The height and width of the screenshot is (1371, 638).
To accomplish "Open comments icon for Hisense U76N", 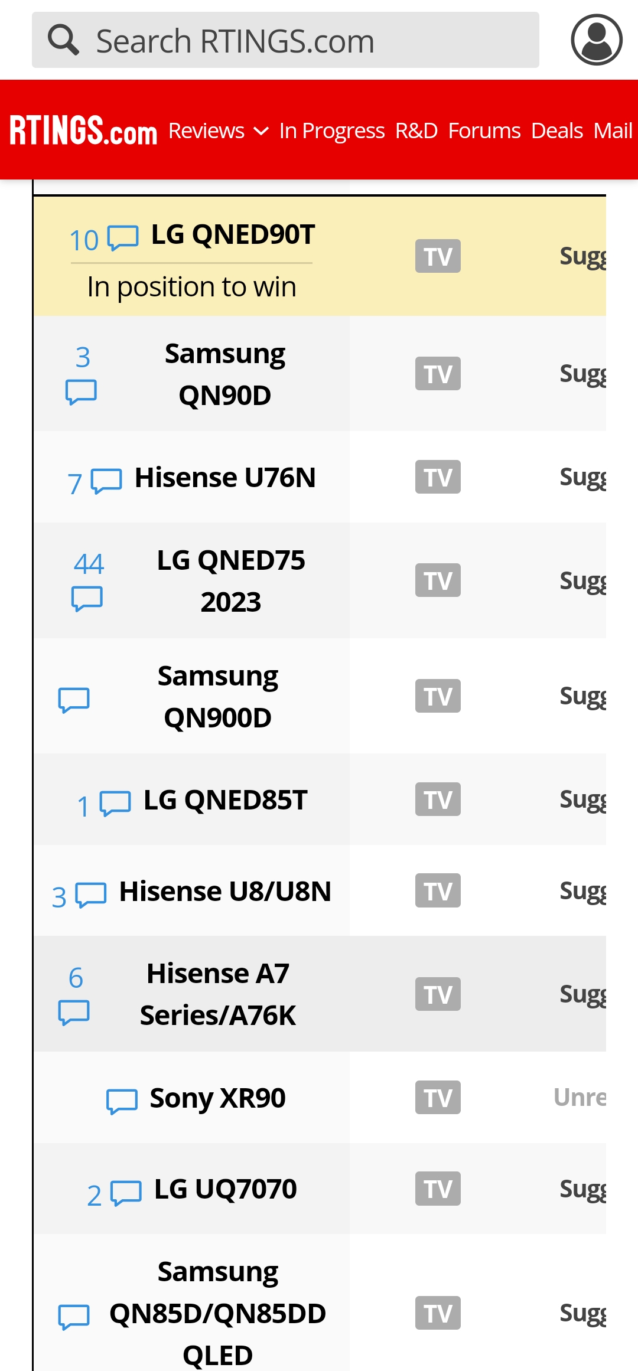I will tap(106, 481).
